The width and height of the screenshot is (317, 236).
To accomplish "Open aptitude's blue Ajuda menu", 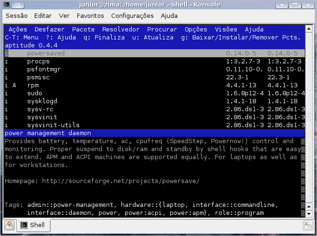I will pos(254,30).
